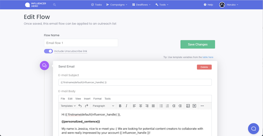This screenshot has width=263, height=136.
Task: Open the insert image dialog
Action: pos(188,106)
